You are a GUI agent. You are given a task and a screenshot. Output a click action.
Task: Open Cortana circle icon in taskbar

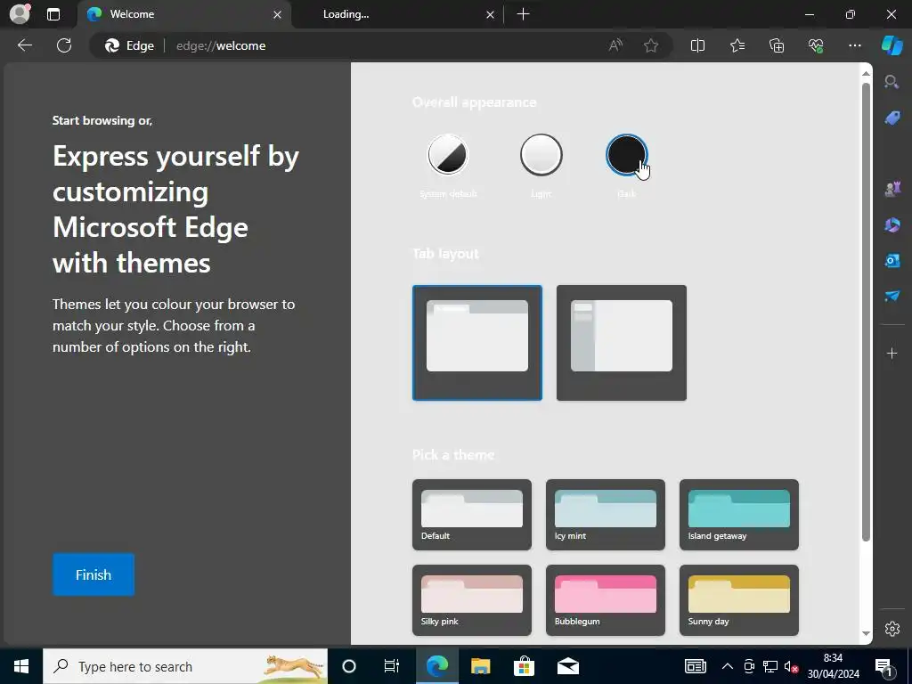(348, 666)
